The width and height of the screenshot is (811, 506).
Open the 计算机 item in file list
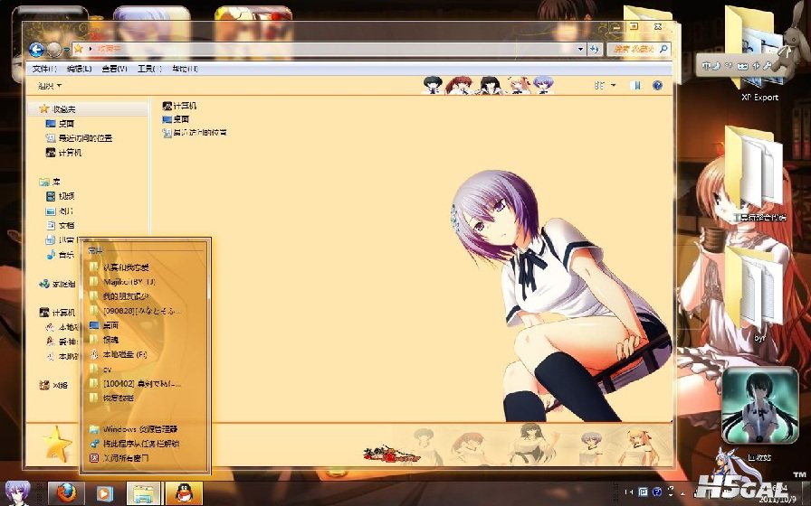pyautogui.click(x=179, y=106)
